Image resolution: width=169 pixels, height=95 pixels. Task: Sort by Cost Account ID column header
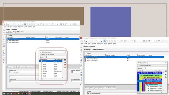pos(46,59)
